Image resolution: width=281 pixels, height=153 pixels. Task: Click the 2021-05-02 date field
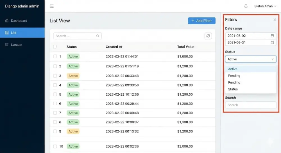[x=251, y=36]
